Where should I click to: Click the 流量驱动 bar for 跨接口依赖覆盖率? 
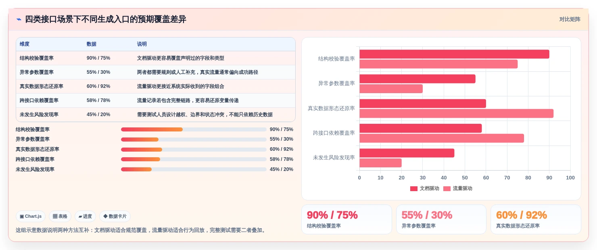tap(442, 138)
